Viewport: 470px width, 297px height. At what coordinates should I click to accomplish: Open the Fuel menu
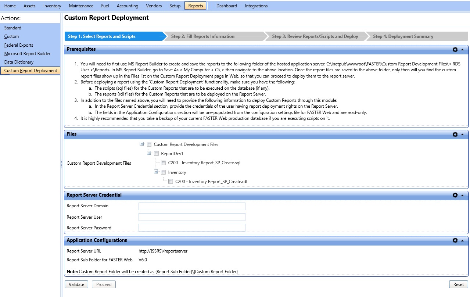[105, 6]
